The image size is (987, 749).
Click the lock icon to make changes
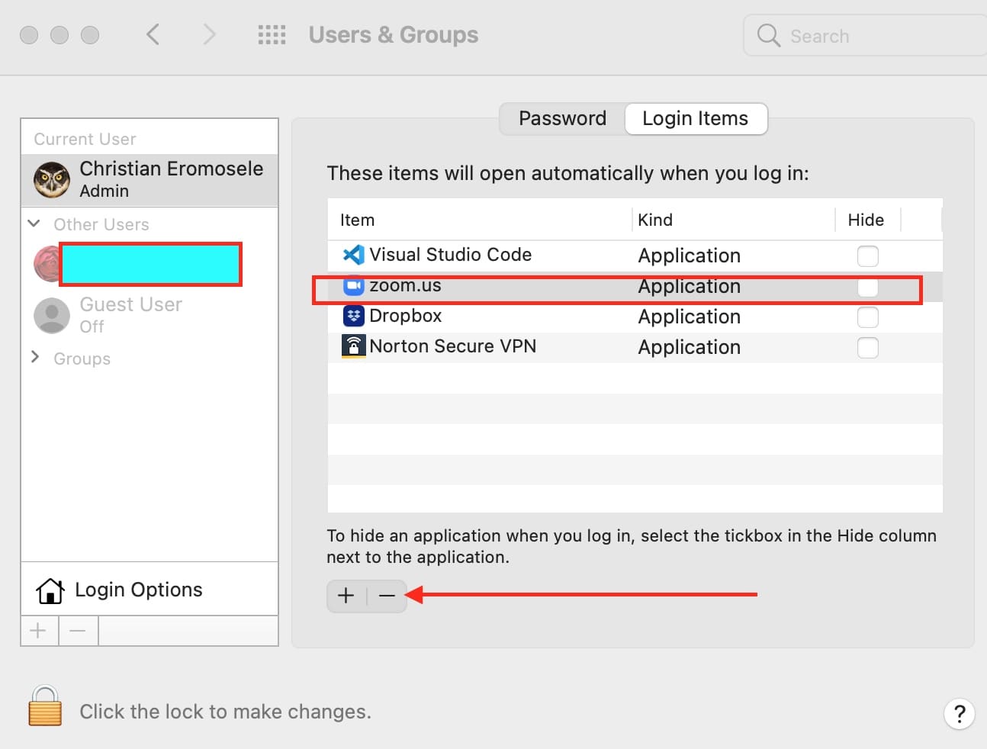45,706
